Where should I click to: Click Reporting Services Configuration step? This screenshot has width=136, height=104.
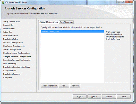pos(17,60)
